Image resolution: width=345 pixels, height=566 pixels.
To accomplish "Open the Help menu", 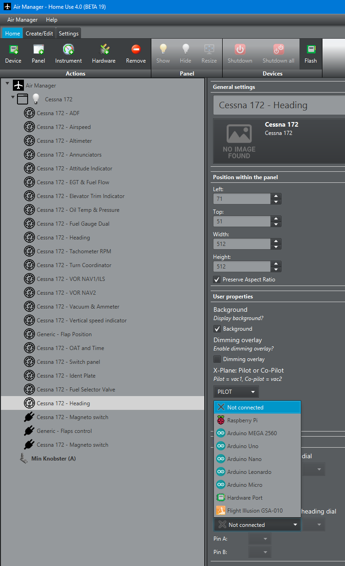I will click(x=52, y=20).
